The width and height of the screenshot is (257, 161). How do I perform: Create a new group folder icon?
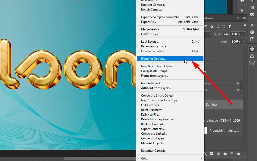[x=225, y=153]
